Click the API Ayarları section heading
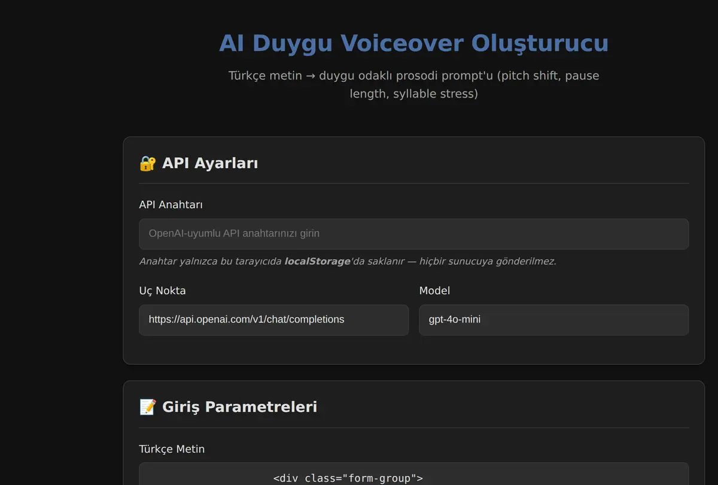Image resolution: width=718 pixels, height=485 pixels. (210, 163)
